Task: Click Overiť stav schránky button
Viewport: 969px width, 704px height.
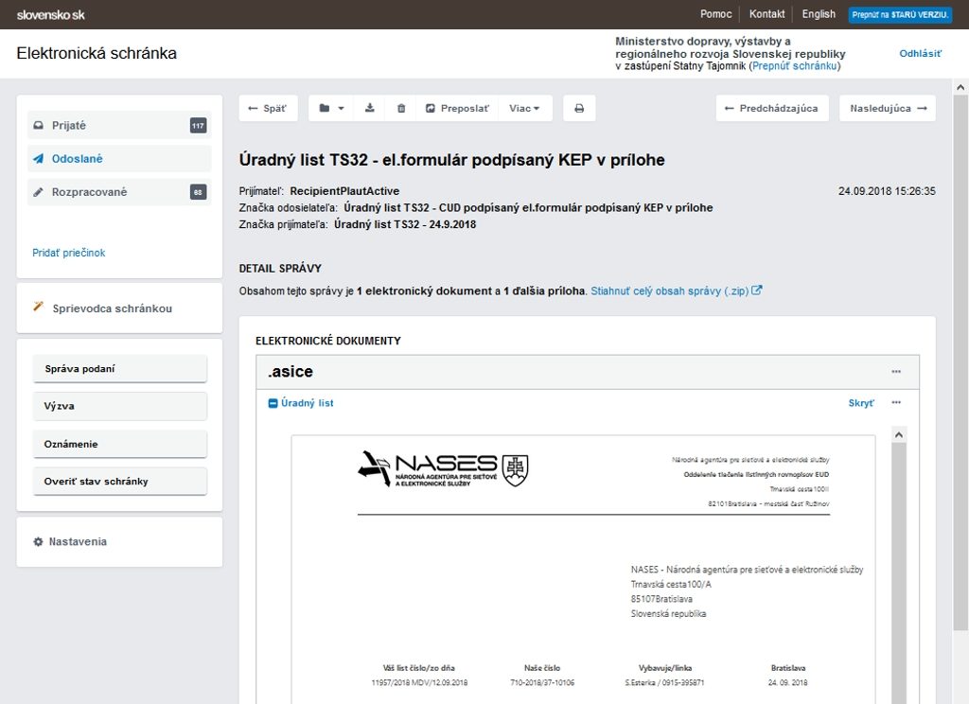Action: coord(119,481)
